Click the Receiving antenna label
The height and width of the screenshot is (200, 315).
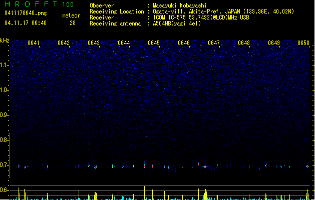point(115,23)
